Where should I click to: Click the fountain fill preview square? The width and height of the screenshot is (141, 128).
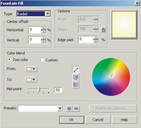[124, 25]
